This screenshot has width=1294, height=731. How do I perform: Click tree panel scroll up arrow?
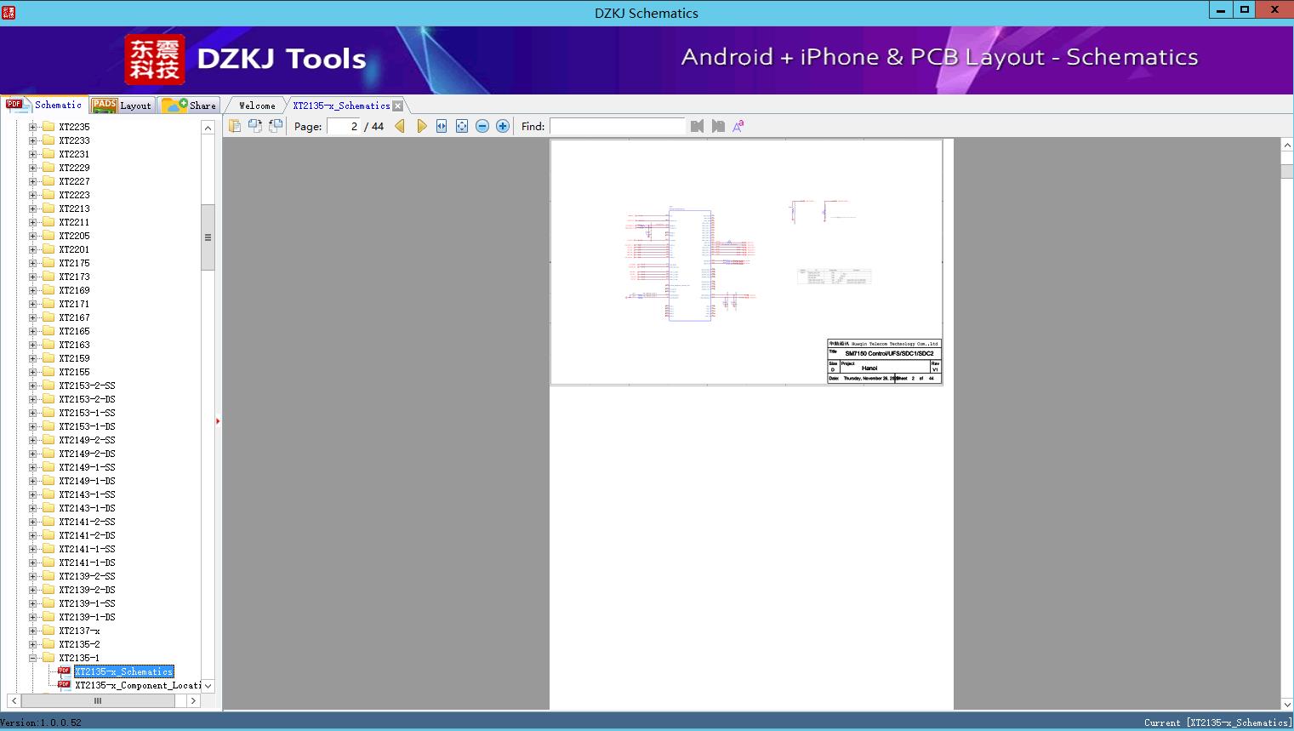point(208,127)
